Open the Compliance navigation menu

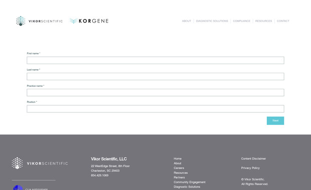(242, 21)
